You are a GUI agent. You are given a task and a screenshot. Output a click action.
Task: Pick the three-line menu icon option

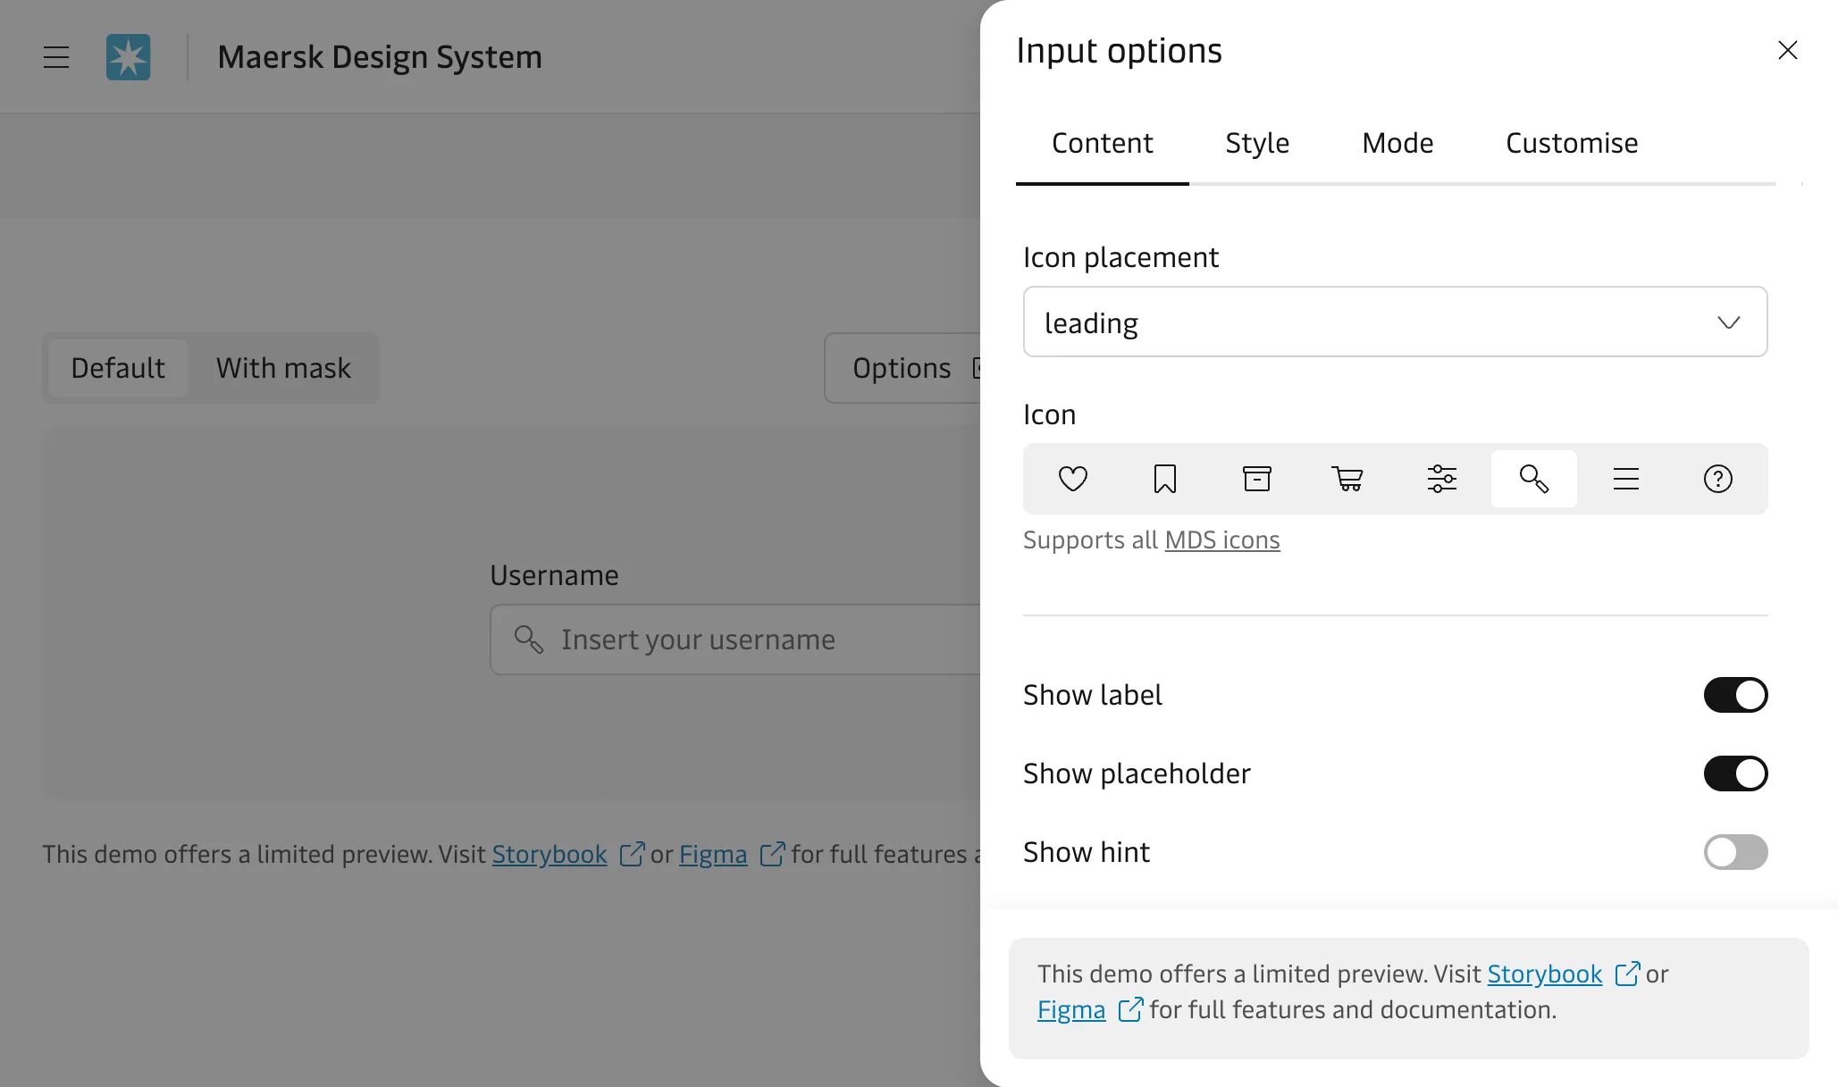[x=1625, y=479]
